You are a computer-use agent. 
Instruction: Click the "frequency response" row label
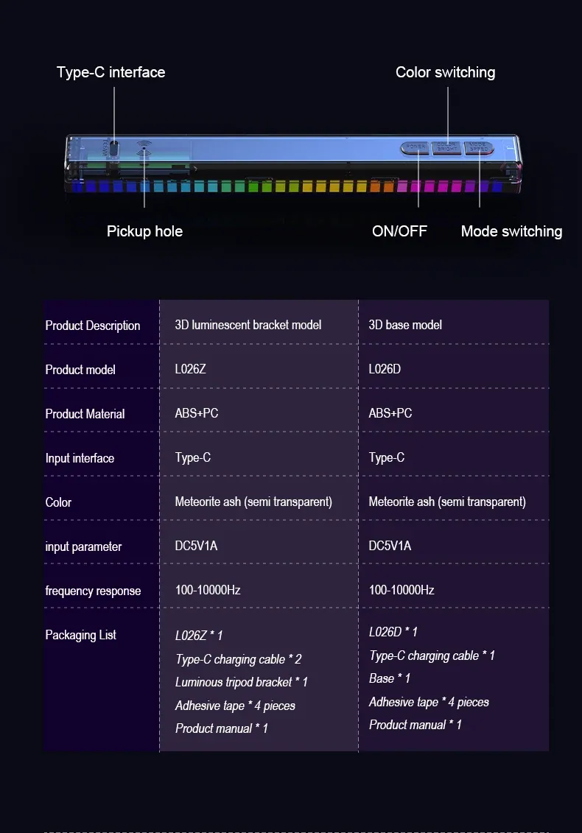point(93,591)
